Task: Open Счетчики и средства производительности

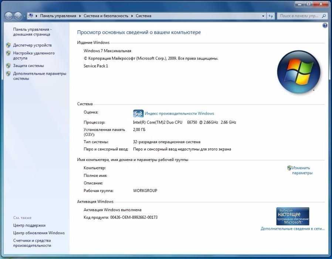Action: click(x=32, y=243)
